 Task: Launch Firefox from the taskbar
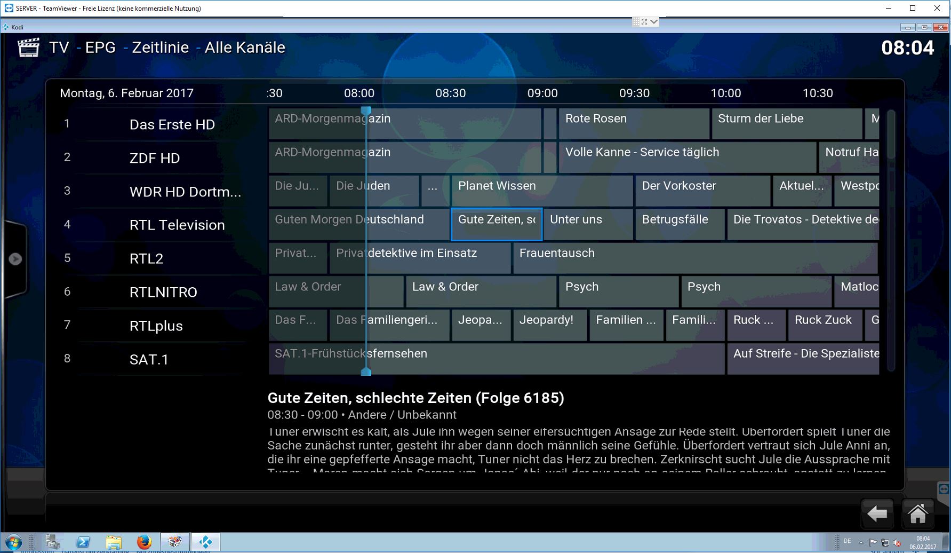[144, 542]
